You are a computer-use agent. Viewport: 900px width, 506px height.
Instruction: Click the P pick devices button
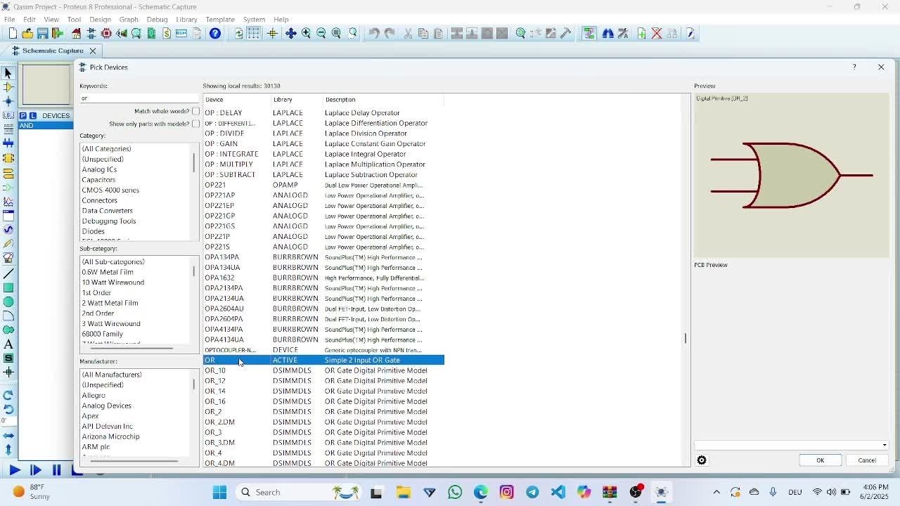click(23, 115)
